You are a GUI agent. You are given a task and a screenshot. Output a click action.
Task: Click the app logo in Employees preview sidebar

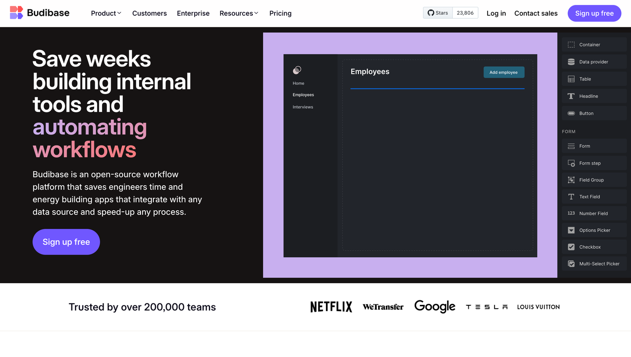tap(297, 70)
